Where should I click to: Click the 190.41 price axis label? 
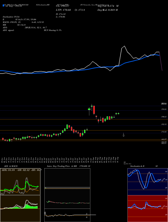[164, 117]
